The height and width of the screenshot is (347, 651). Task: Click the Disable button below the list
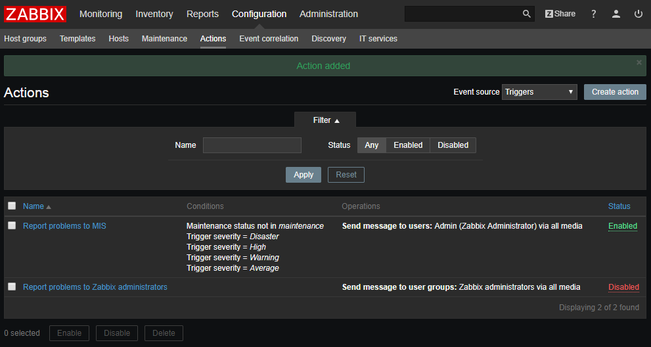click(x=117, y=333)
